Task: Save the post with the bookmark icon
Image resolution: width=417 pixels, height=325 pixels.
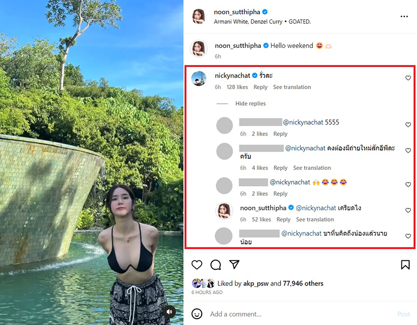Action: pos(406,265)
